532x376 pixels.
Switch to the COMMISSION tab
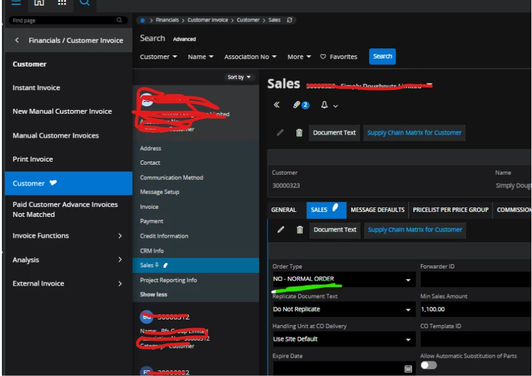click(513, 210)
